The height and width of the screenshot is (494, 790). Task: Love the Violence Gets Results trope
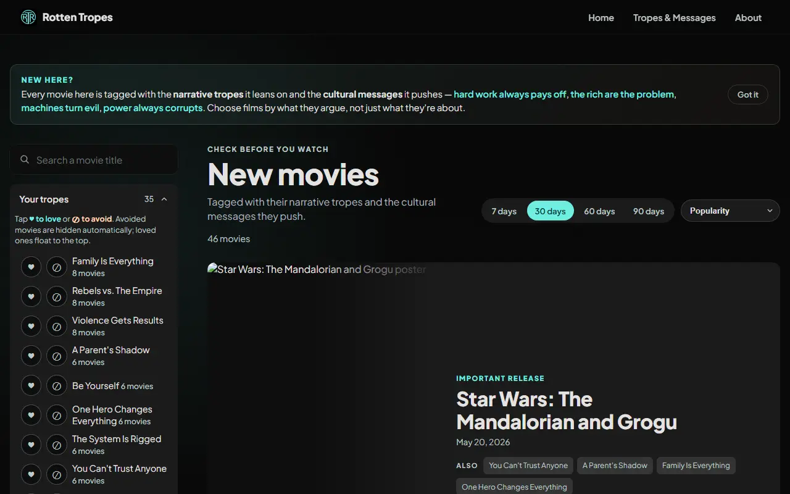coord(31,326)
